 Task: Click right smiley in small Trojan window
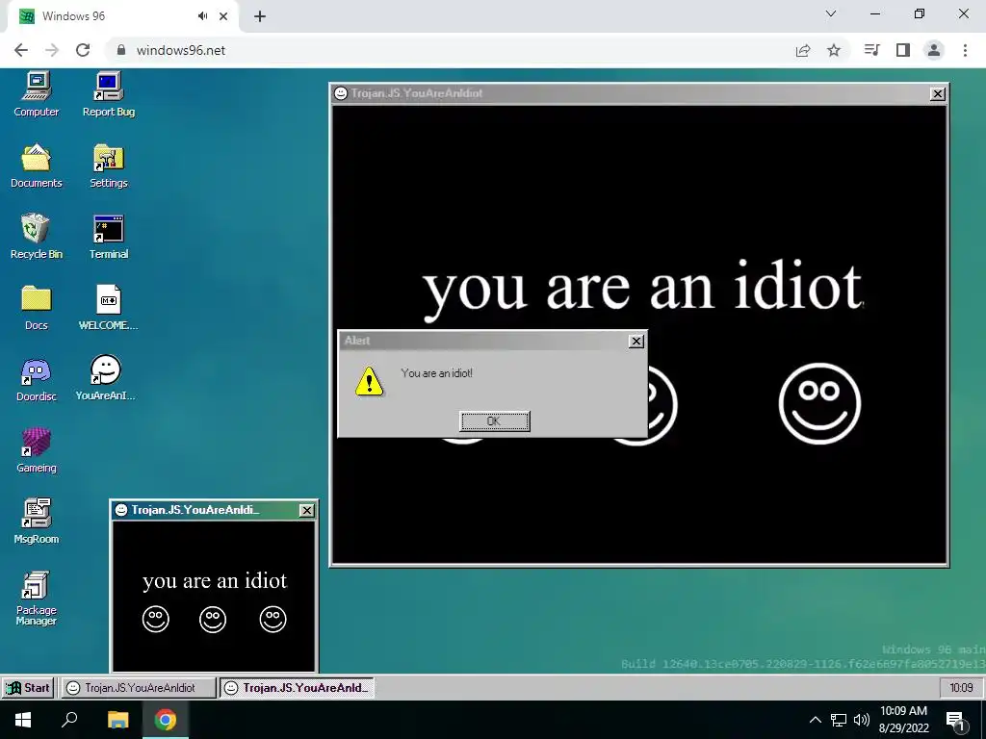point(272,619)
